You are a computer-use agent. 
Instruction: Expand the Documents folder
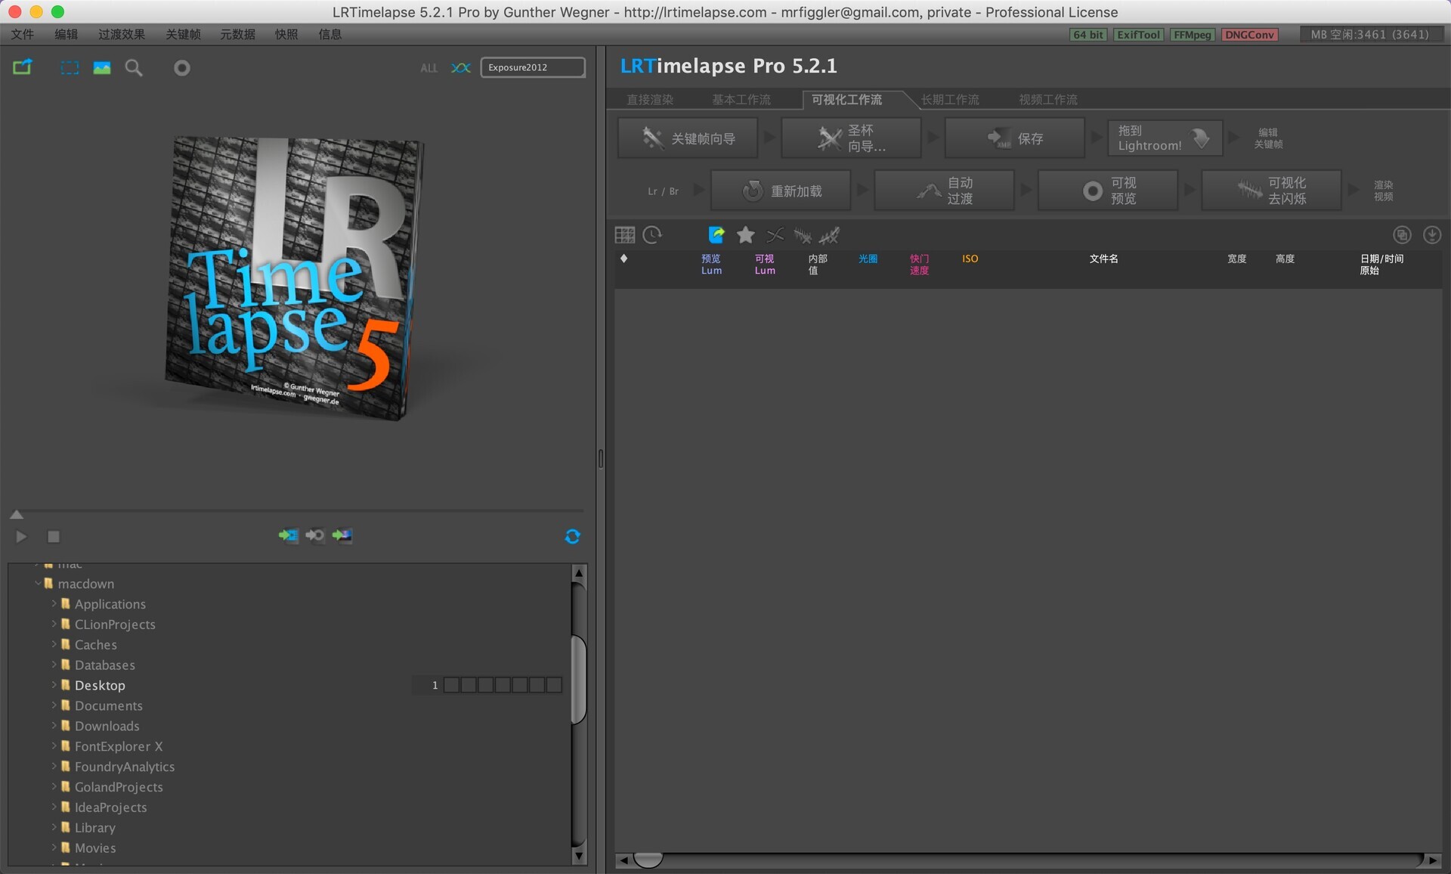(54, 705)
